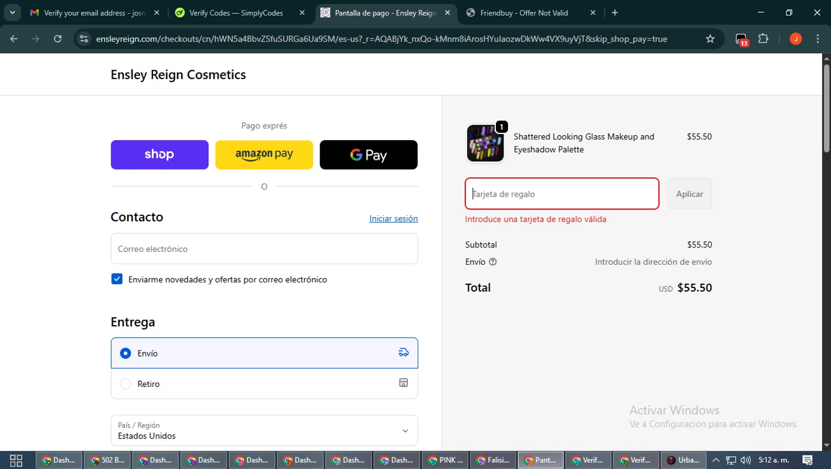The image size is (831, 469).
Task: Select the Retiro pickup radio option
Action: [126, 384]
